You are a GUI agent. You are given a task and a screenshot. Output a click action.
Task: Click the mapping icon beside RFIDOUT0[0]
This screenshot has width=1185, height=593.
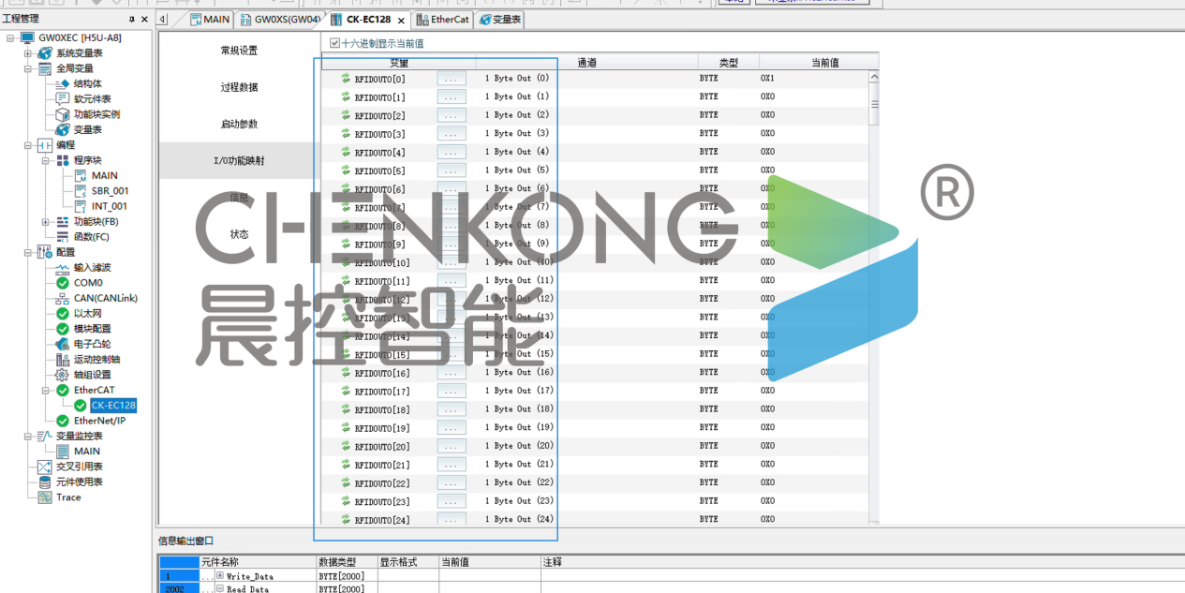coord(346,79)
